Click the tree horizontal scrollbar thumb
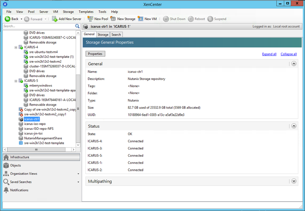 point(36,150)
